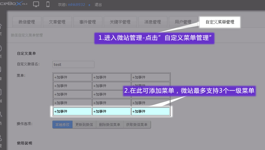
Task: Click highlighted +加事件 cell in first column
Action: tap(72, 111)
